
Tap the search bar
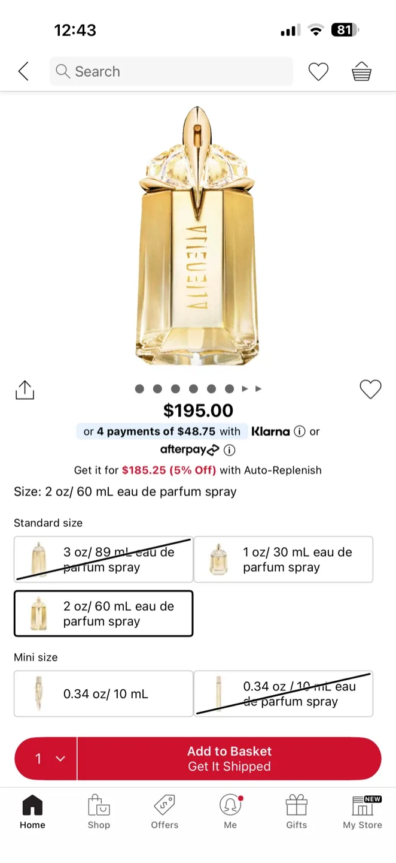[x=171, y=71]
